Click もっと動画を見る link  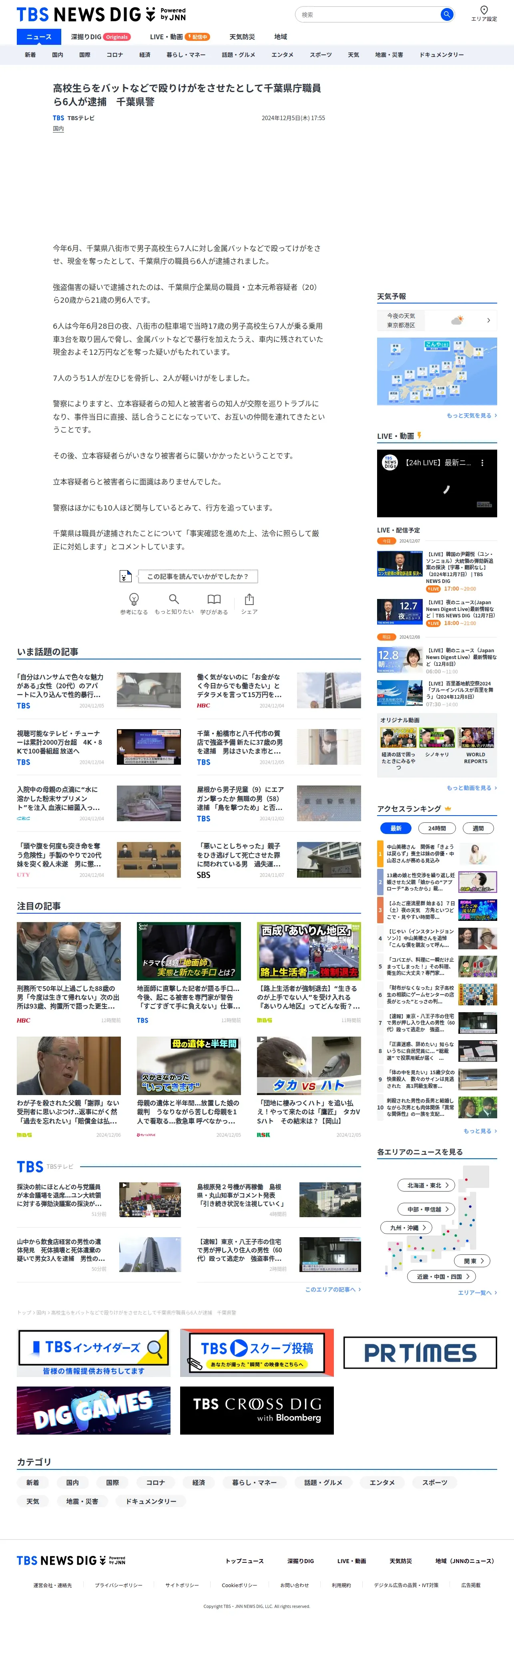[472, 788]
